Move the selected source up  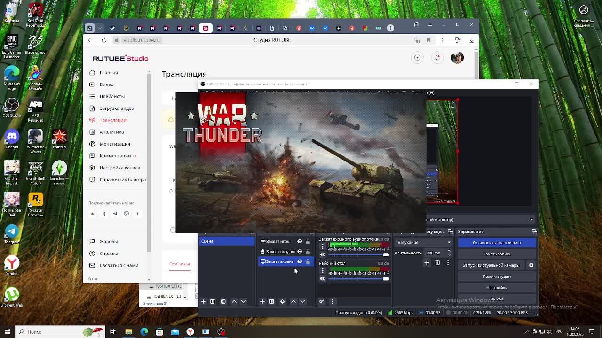[293, 301]
